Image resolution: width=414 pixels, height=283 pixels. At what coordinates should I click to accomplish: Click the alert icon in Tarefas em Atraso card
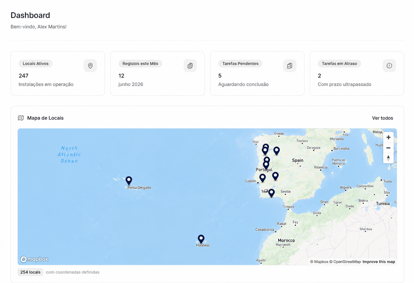[389, 66]
